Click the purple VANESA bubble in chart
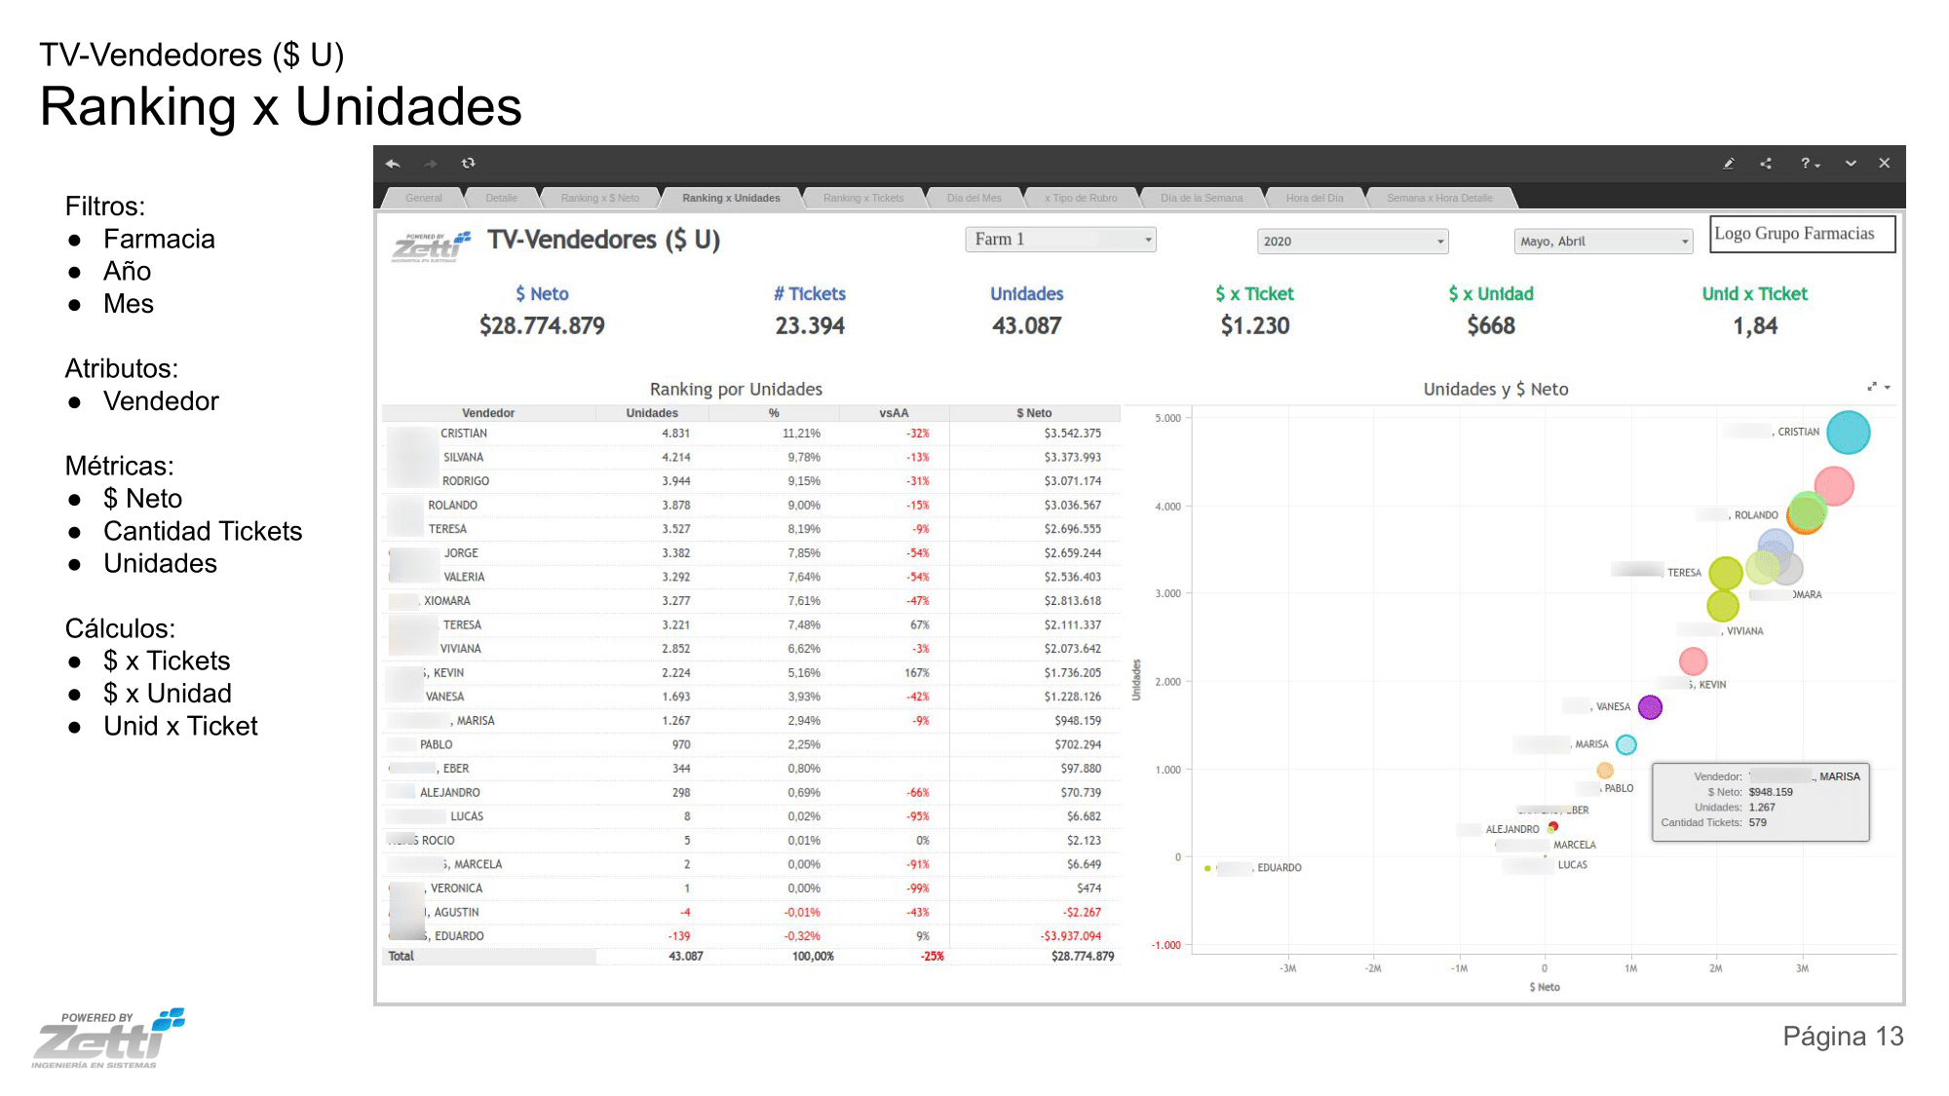This screenshot has height=1096, width=1949. [1650, 707]
